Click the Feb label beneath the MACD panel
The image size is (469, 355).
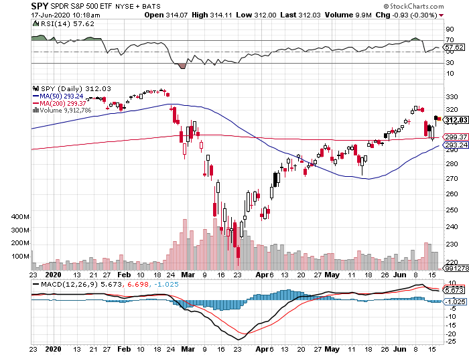124,349
